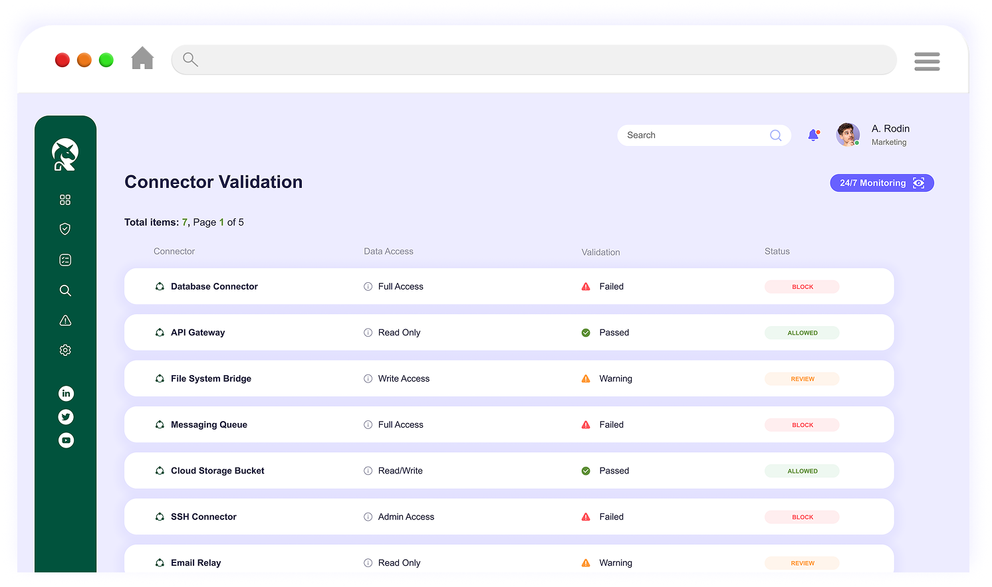The image size is (992, 587).
Task: Click the REVIEW badge for File System Bridge
Action: coord(802,379)
